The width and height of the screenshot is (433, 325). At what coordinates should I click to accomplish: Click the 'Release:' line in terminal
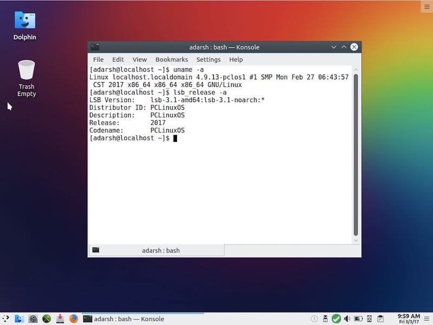[127, 123]
